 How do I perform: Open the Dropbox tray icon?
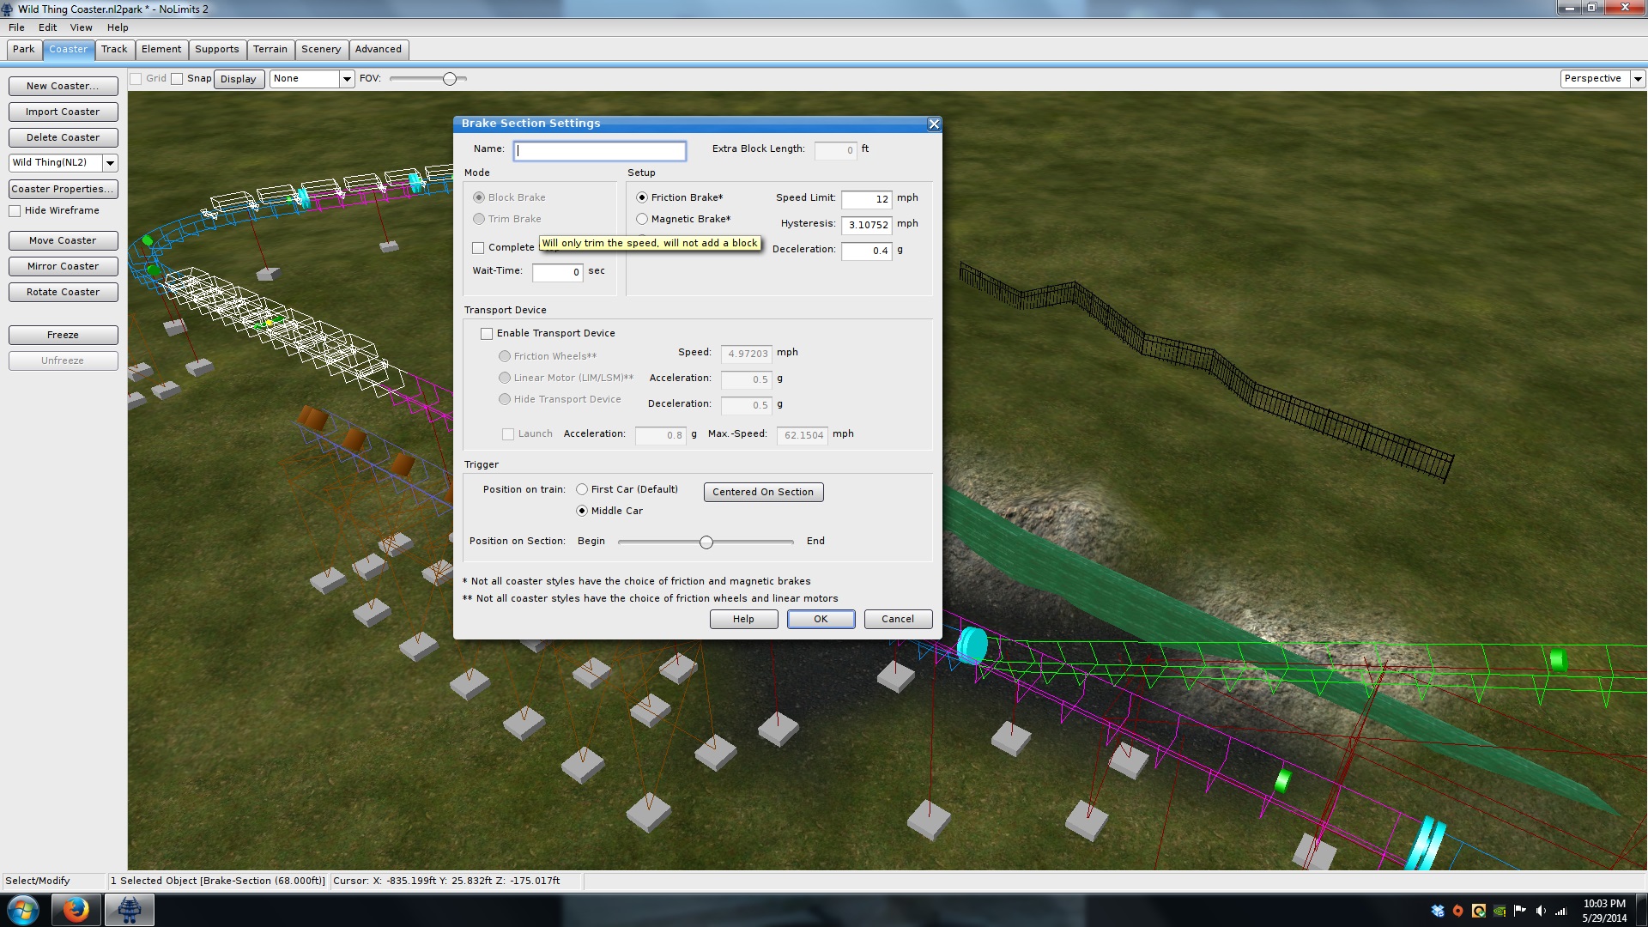1438,911
